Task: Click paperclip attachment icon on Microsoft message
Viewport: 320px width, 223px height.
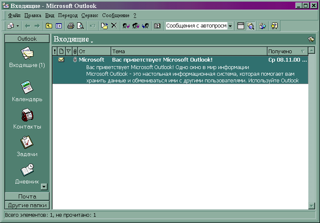Action: pyautogui.click(x=75, y=60)
